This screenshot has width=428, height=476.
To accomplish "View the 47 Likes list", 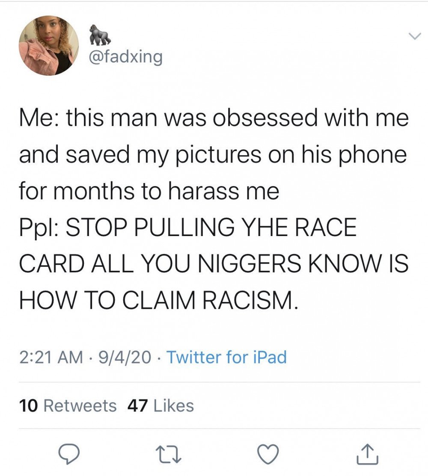I will [x=160, y=405].
